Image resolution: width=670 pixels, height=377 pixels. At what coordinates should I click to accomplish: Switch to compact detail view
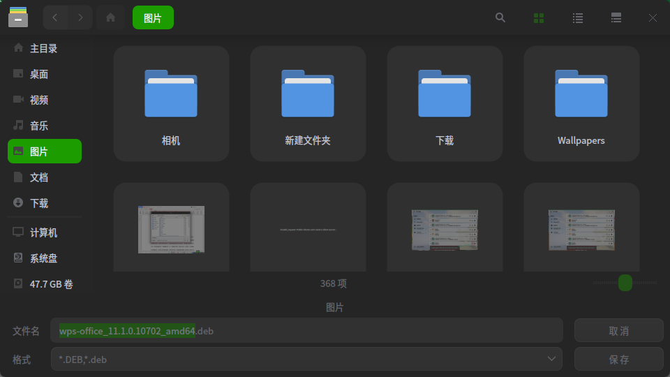[x=616, y=17]
